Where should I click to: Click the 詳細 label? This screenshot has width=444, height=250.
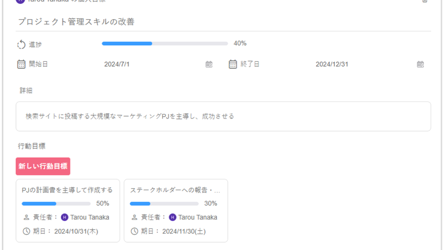click(x=26, y=90)
